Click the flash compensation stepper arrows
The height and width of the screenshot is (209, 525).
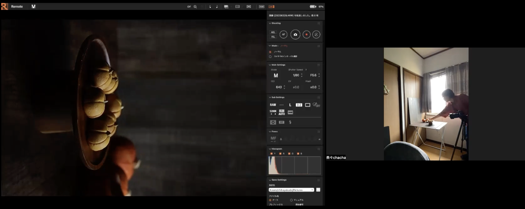[x=319, y=87]
